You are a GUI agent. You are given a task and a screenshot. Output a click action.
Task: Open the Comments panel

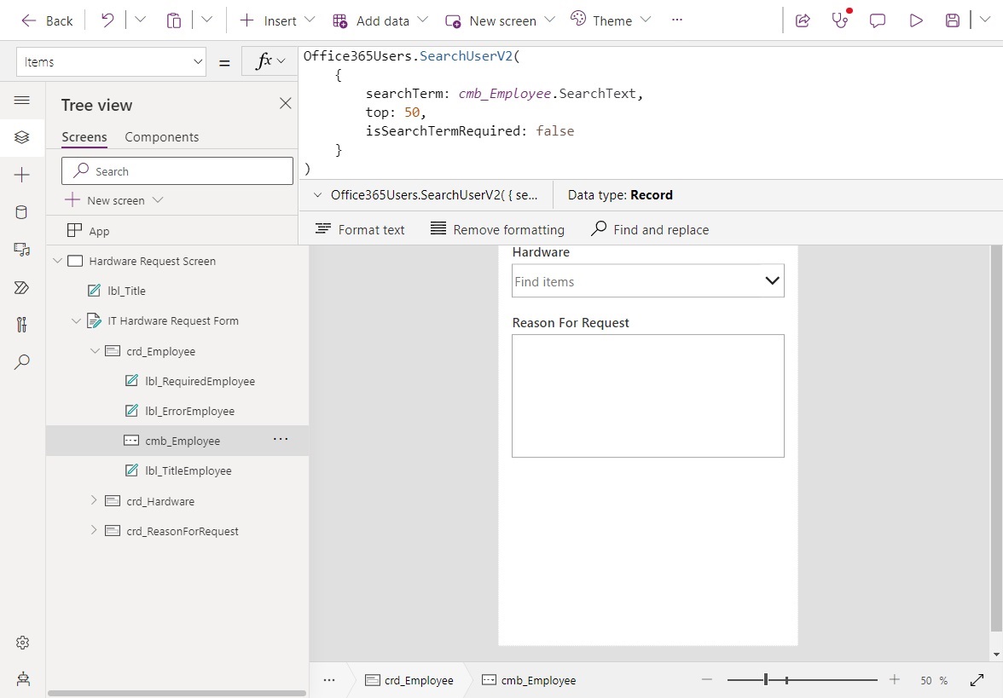click(x=878, y=20)
